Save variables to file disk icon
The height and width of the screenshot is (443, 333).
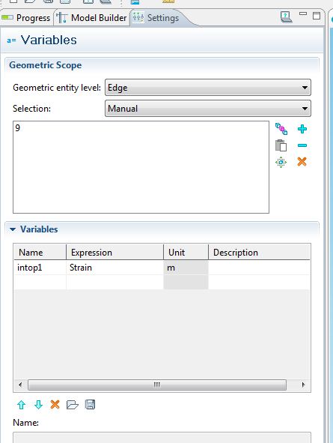pos(90,405)
